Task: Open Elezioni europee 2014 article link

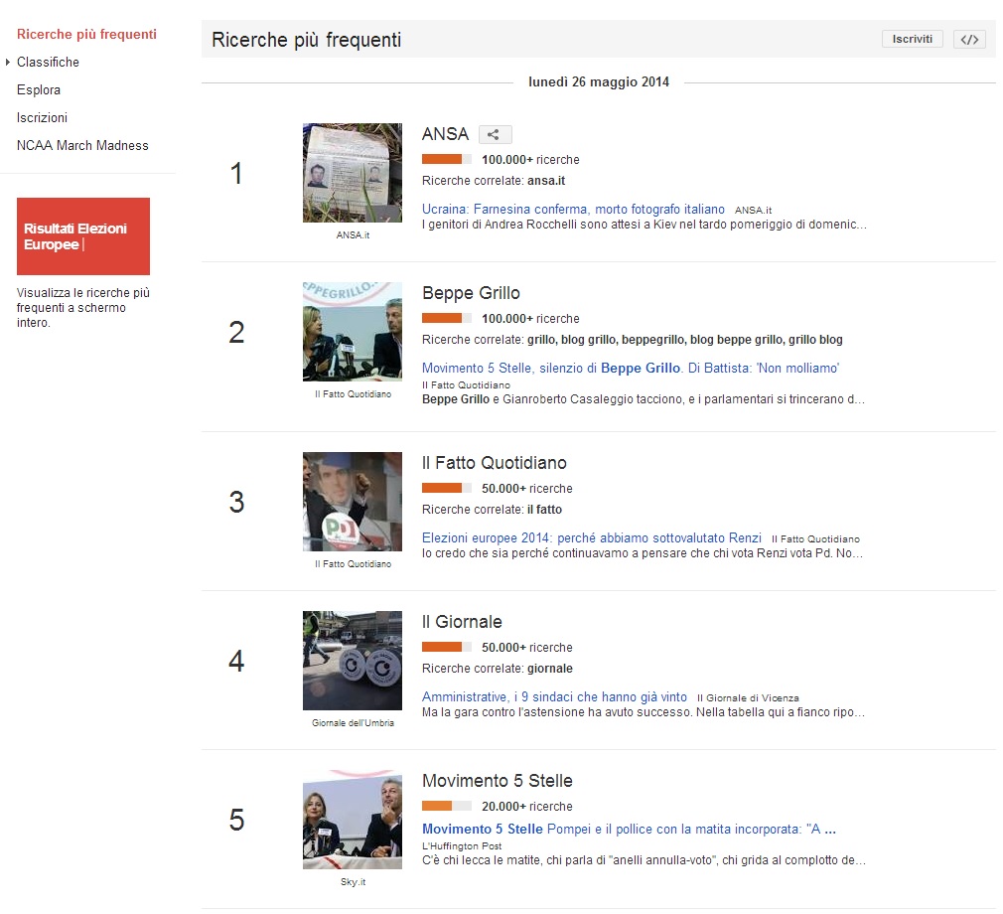Action: pos(592,537)
